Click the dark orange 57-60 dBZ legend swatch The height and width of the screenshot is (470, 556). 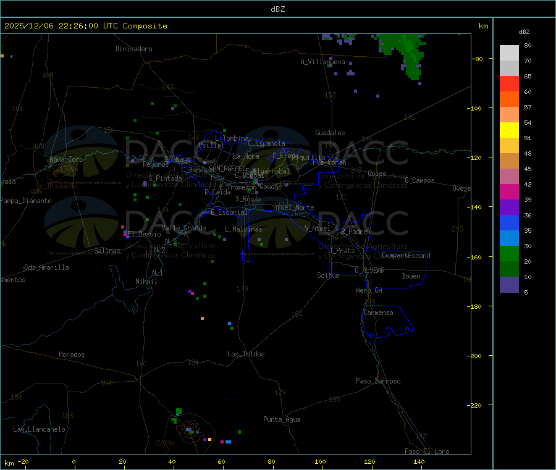pyautogui.click(x=509, y=99)
